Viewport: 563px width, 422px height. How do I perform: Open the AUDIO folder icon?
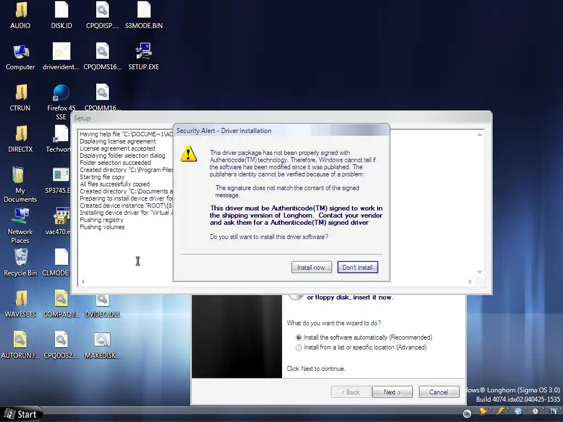pyautogui.click(x=20, y=16)
